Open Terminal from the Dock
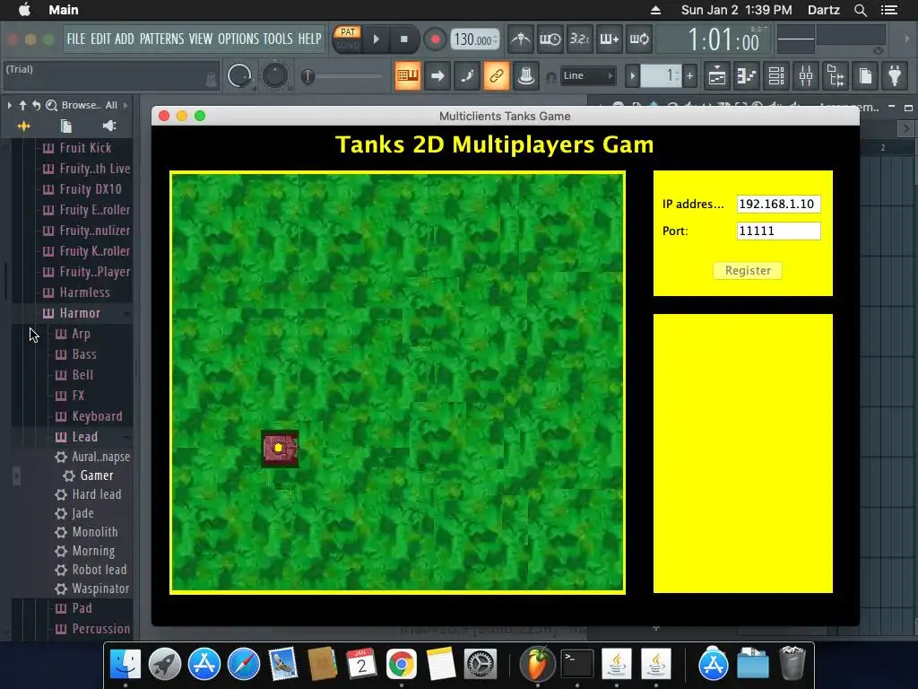Image resolution: width=918 pixels, height=689 pixels. (x=576, y=665)
